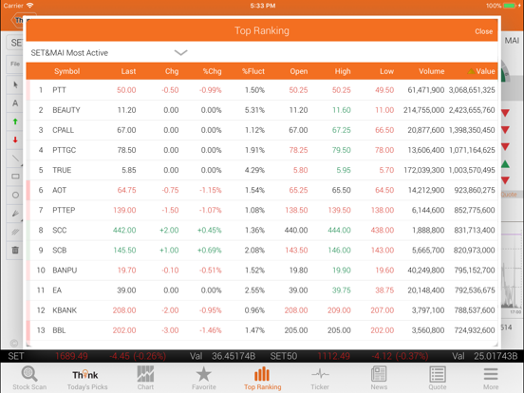This screenshot has height=393, width=524.
Task: Select the AOT stock row
Action: coord(262,190)
